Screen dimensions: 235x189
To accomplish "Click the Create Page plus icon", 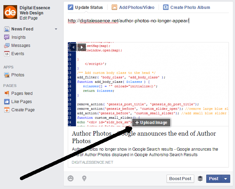I will [7, 110].
